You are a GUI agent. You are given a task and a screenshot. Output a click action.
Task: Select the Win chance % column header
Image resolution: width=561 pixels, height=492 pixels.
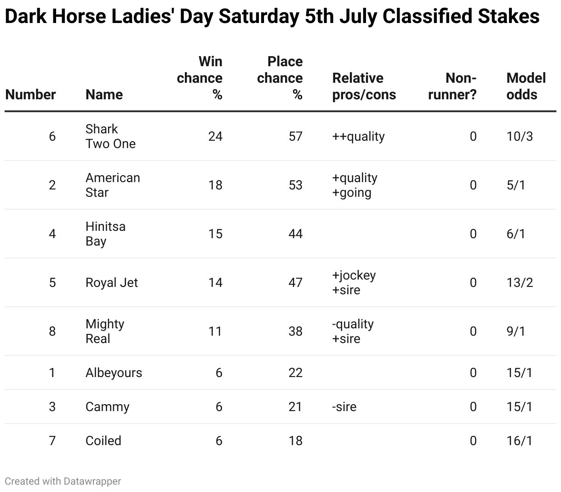200,78
